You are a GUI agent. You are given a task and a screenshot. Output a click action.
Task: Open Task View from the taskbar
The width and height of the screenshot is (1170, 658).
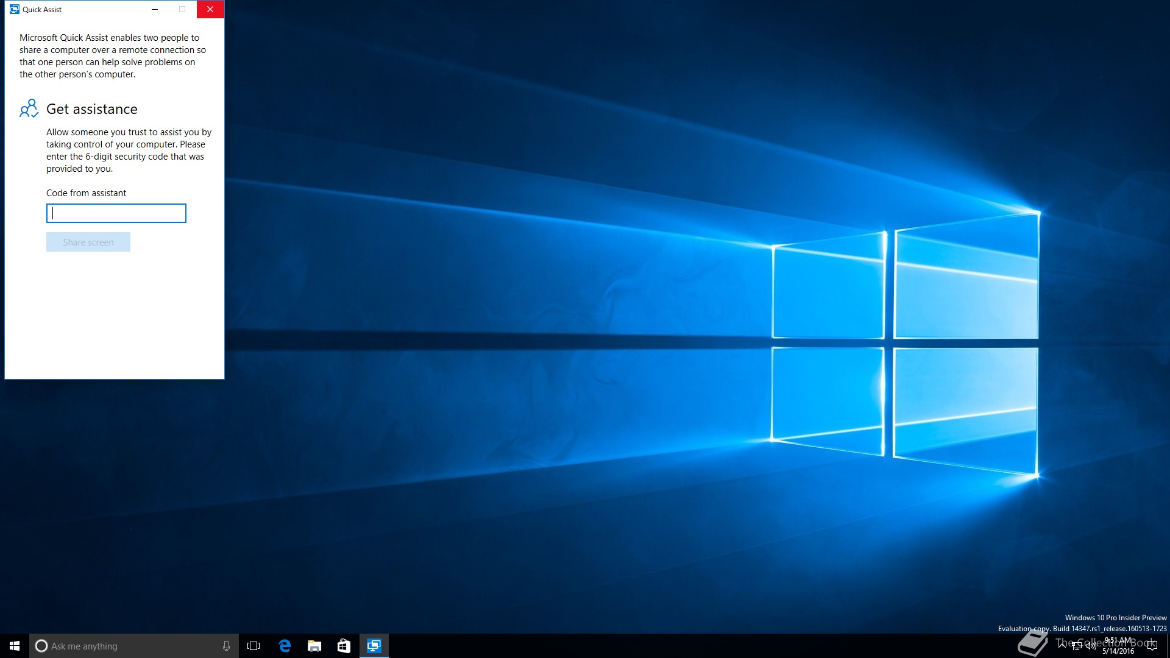coord(253,646)
